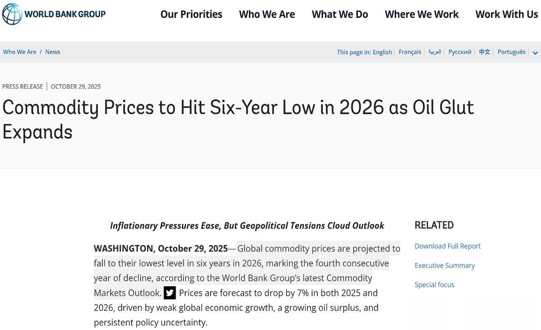Open the What We Do menu
The height and width of the screenshot is (330, 541).
click(x=340, y=14)
